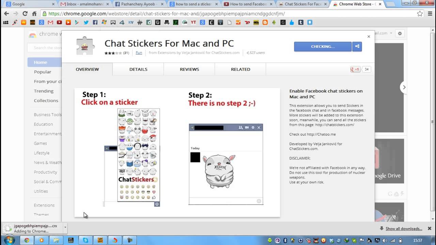This screenshot has width=436, height=245.
Task: Open the Games category
Action: pos(40,143)
